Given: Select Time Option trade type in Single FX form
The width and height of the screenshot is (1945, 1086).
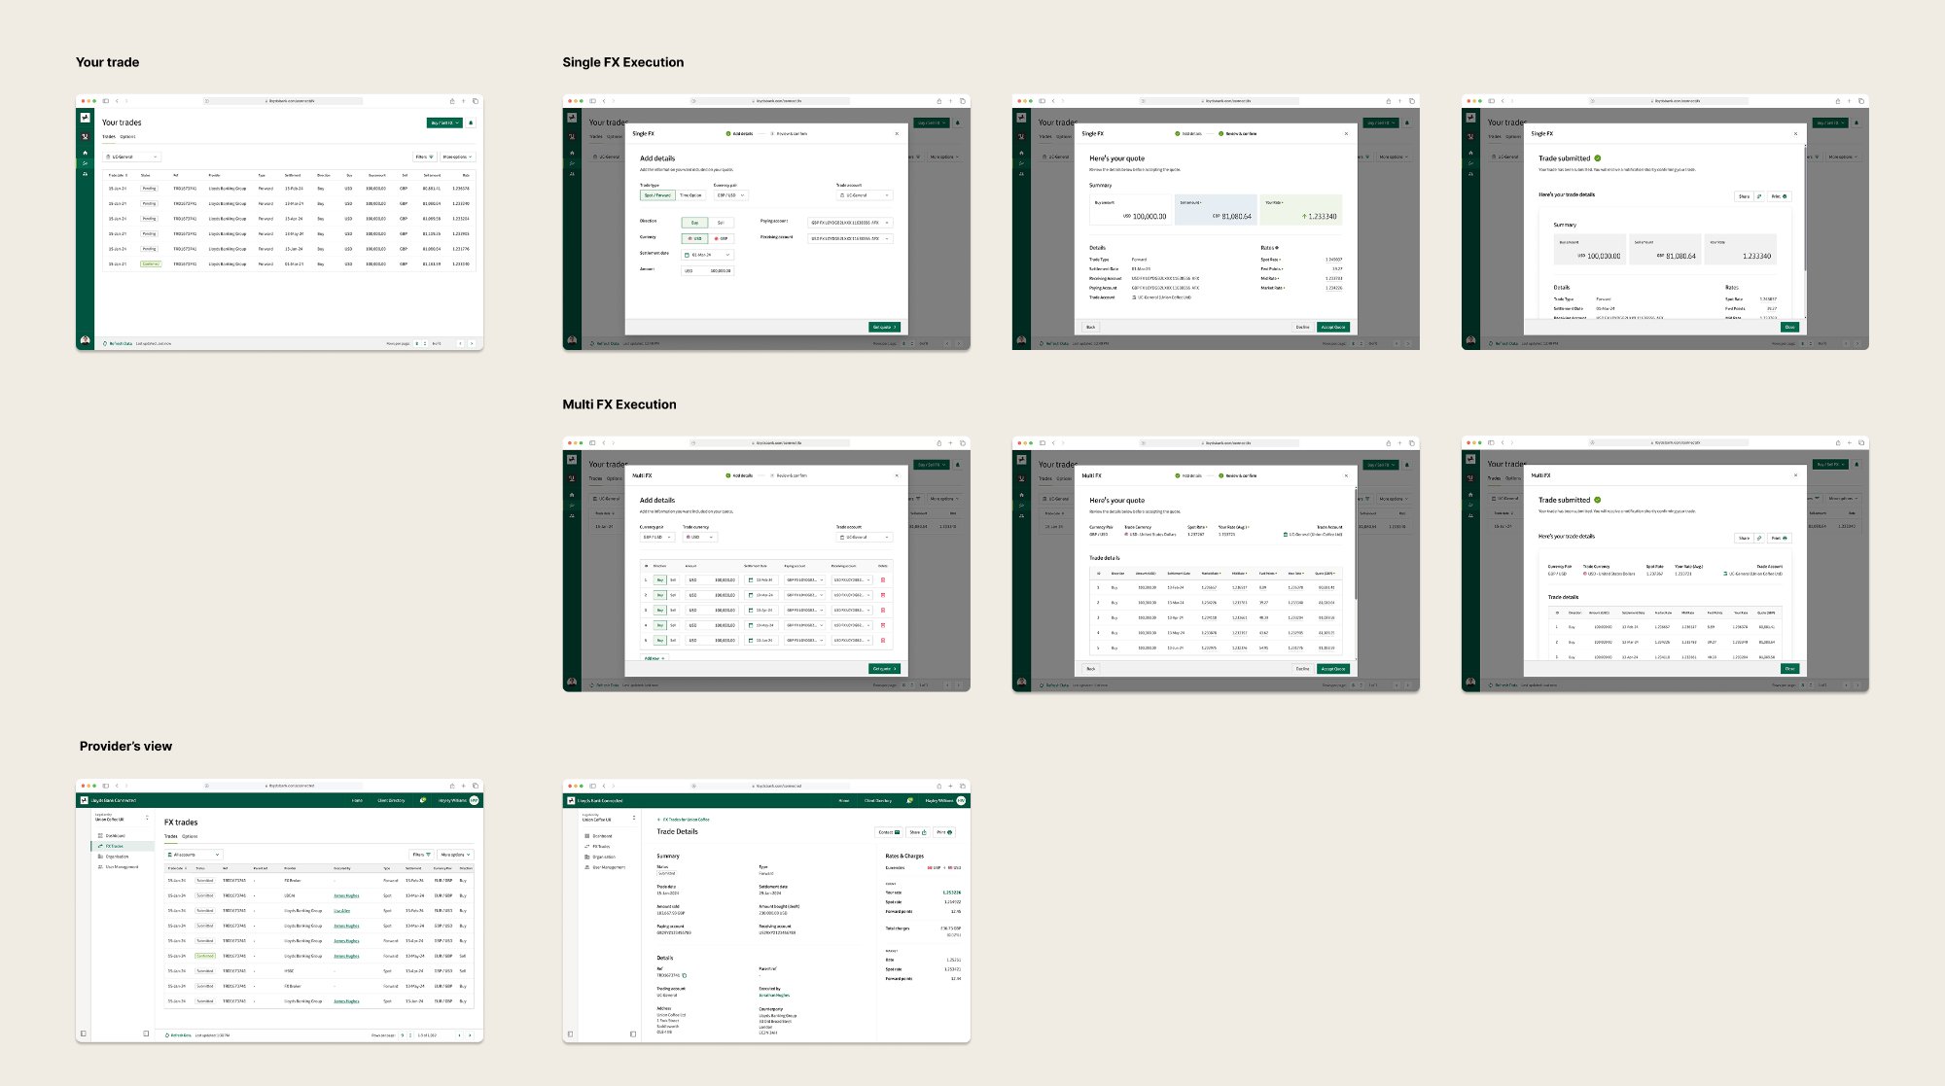Looking at the screenshot, I should point(690,195).
